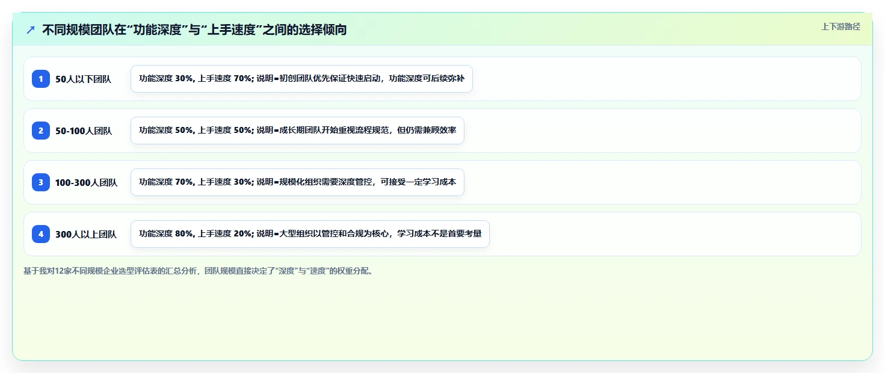Click the 功能深度 50% description box
This screenshot has width=885, height=373.
(297, 131)
